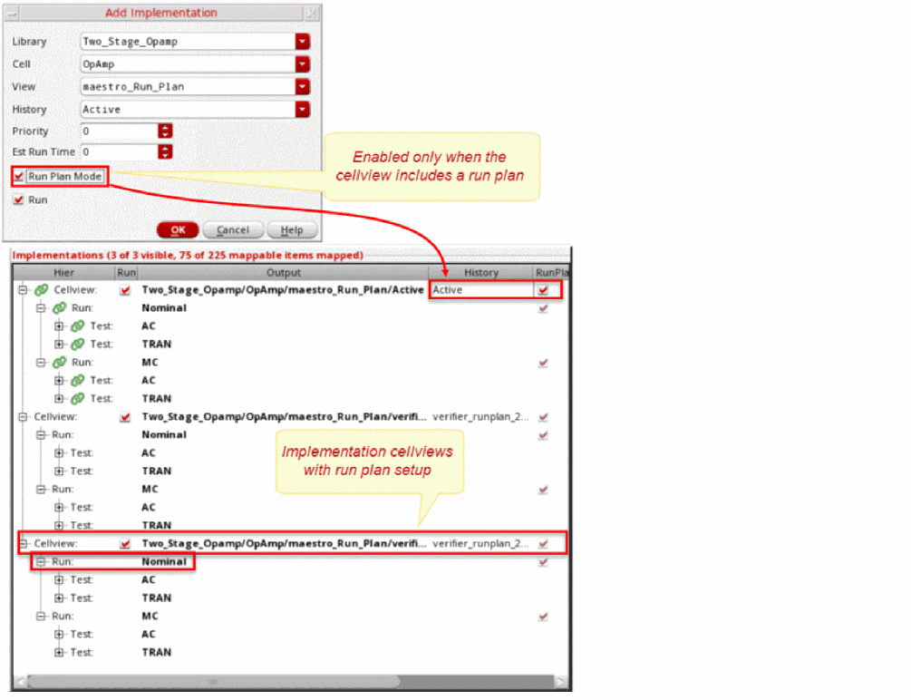Collapse Nominal run under the third Cellview
911x700 pixels.
(41, 561)
